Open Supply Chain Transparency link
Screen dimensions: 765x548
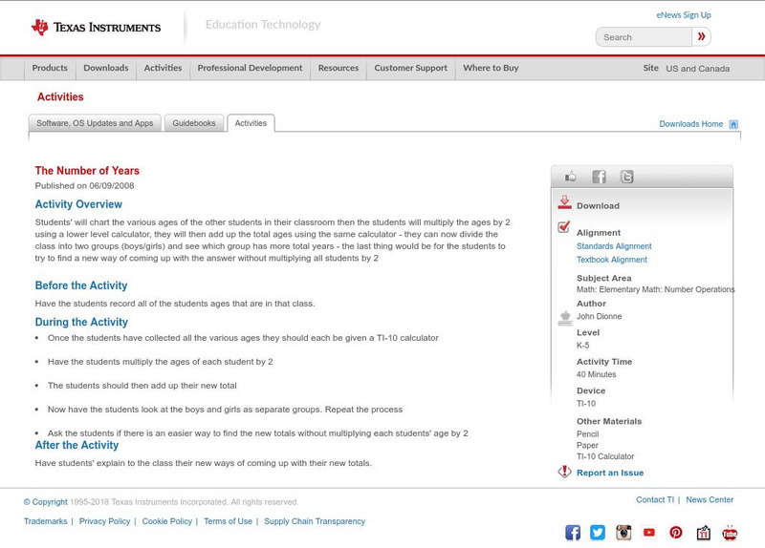(315, 521)
